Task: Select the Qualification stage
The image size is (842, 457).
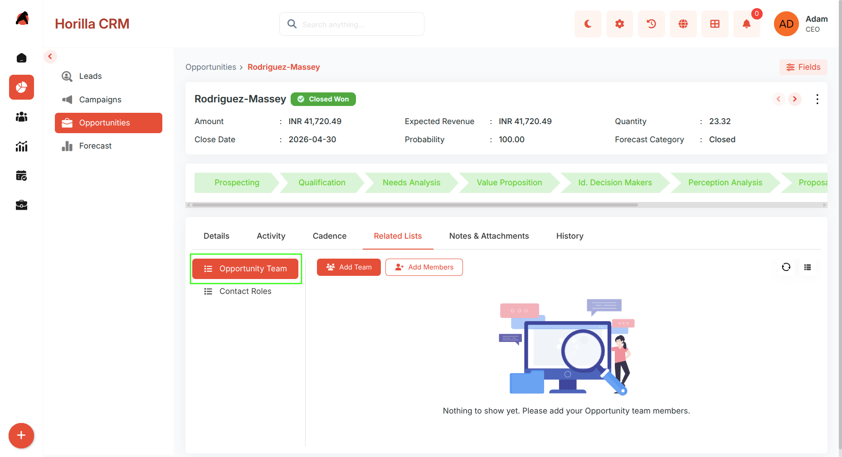Action: pyautogui.click(x=322, y=183)
